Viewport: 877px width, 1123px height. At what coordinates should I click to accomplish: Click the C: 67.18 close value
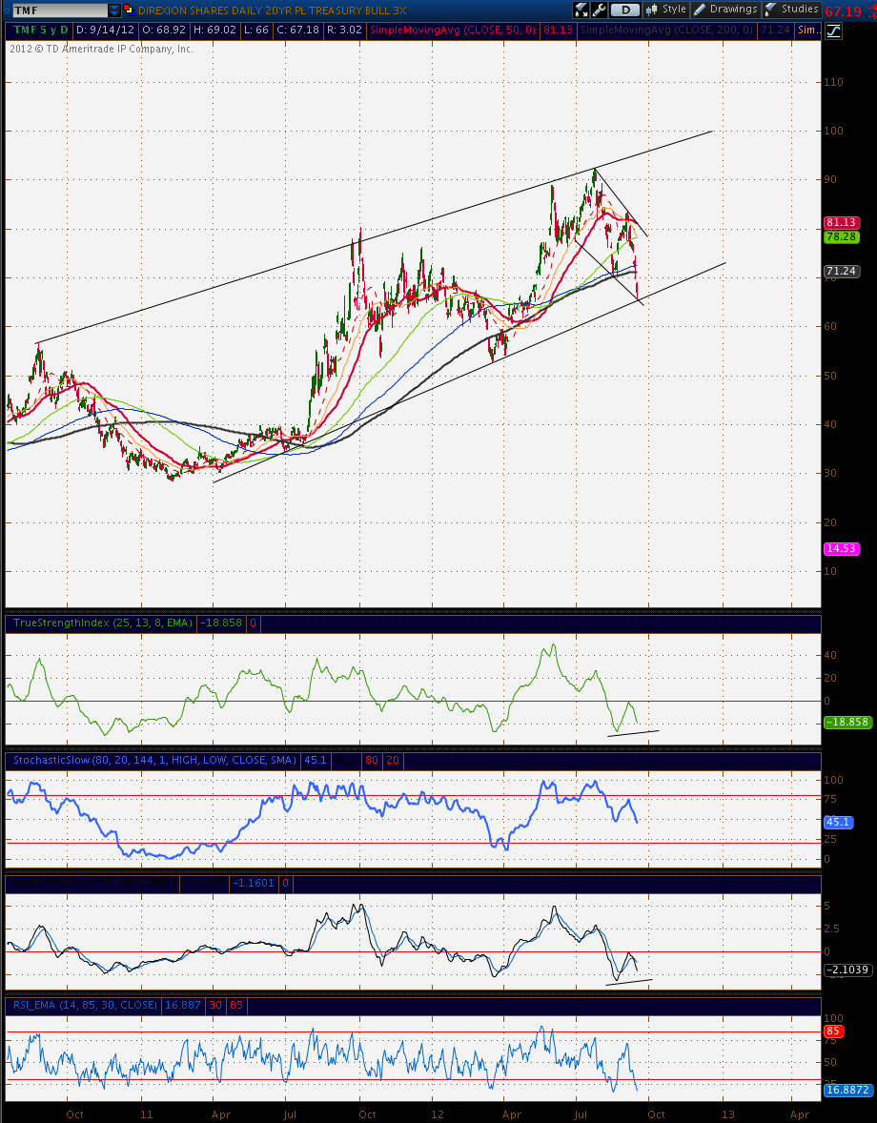tap(296, 31)
